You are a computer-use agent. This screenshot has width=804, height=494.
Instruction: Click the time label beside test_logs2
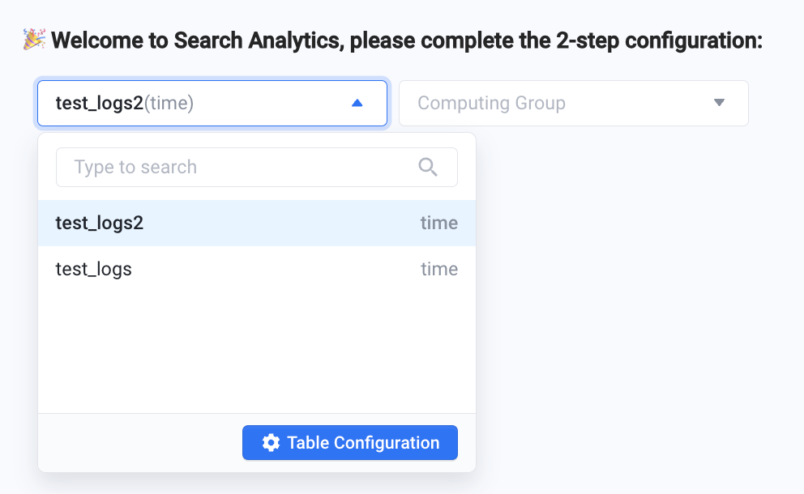click(x=439, y=223)
